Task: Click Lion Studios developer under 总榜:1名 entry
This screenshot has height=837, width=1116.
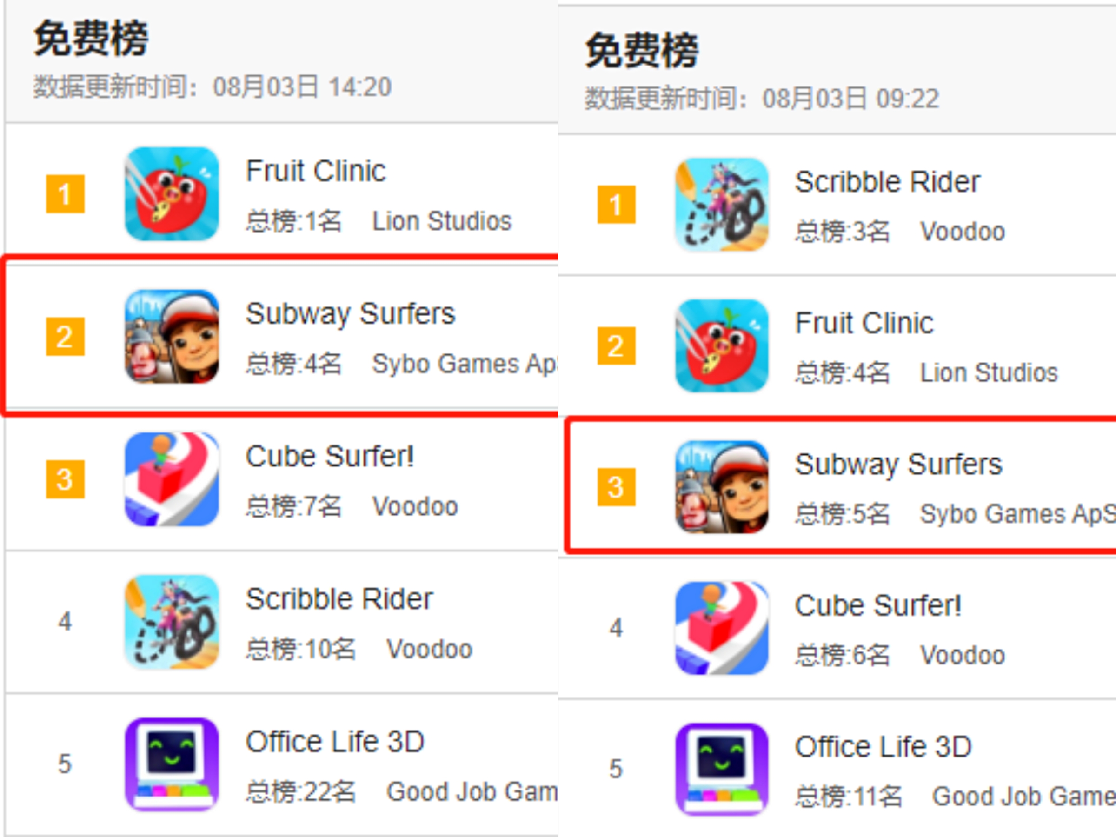Action: [x=442, y=221]
